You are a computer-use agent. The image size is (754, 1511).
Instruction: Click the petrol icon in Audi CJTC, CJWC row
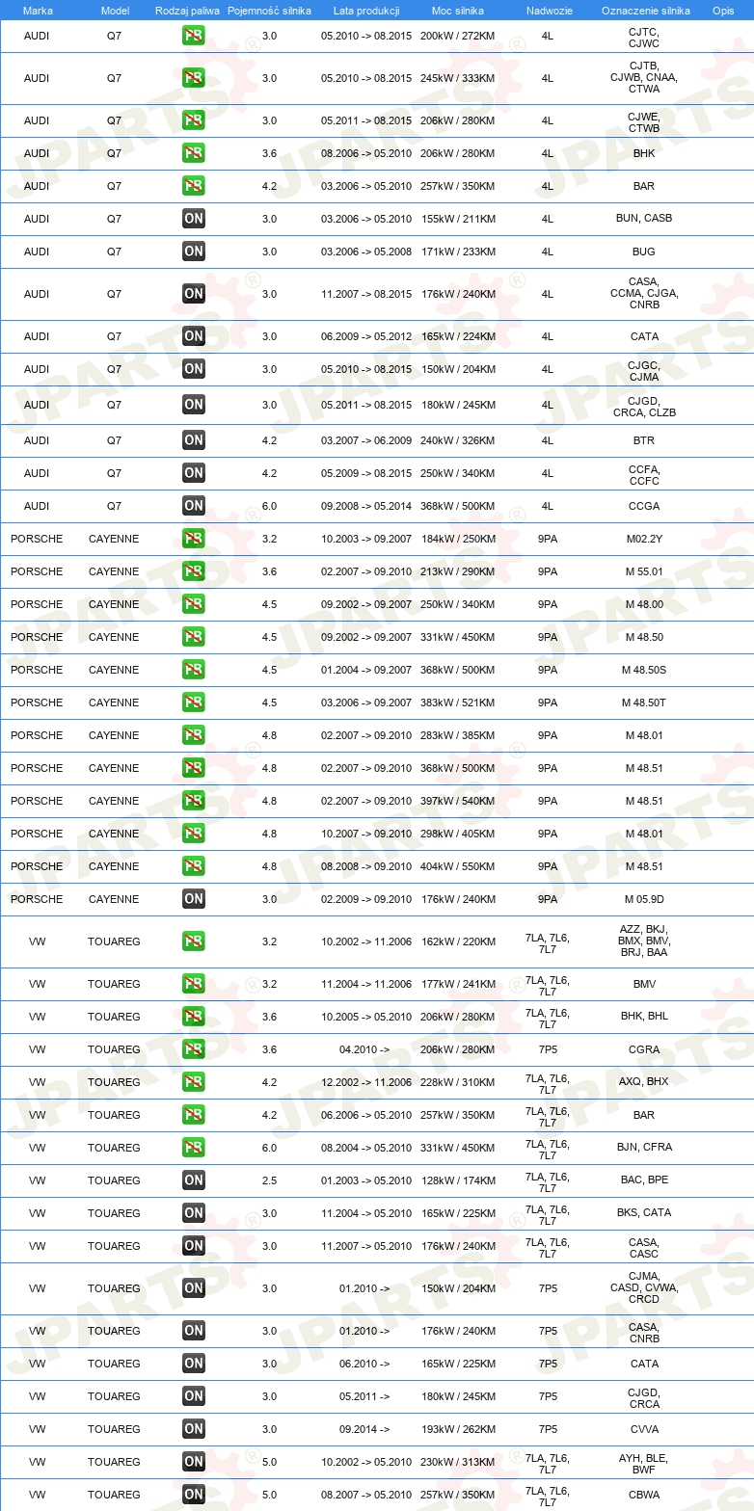tap(194, 36)
